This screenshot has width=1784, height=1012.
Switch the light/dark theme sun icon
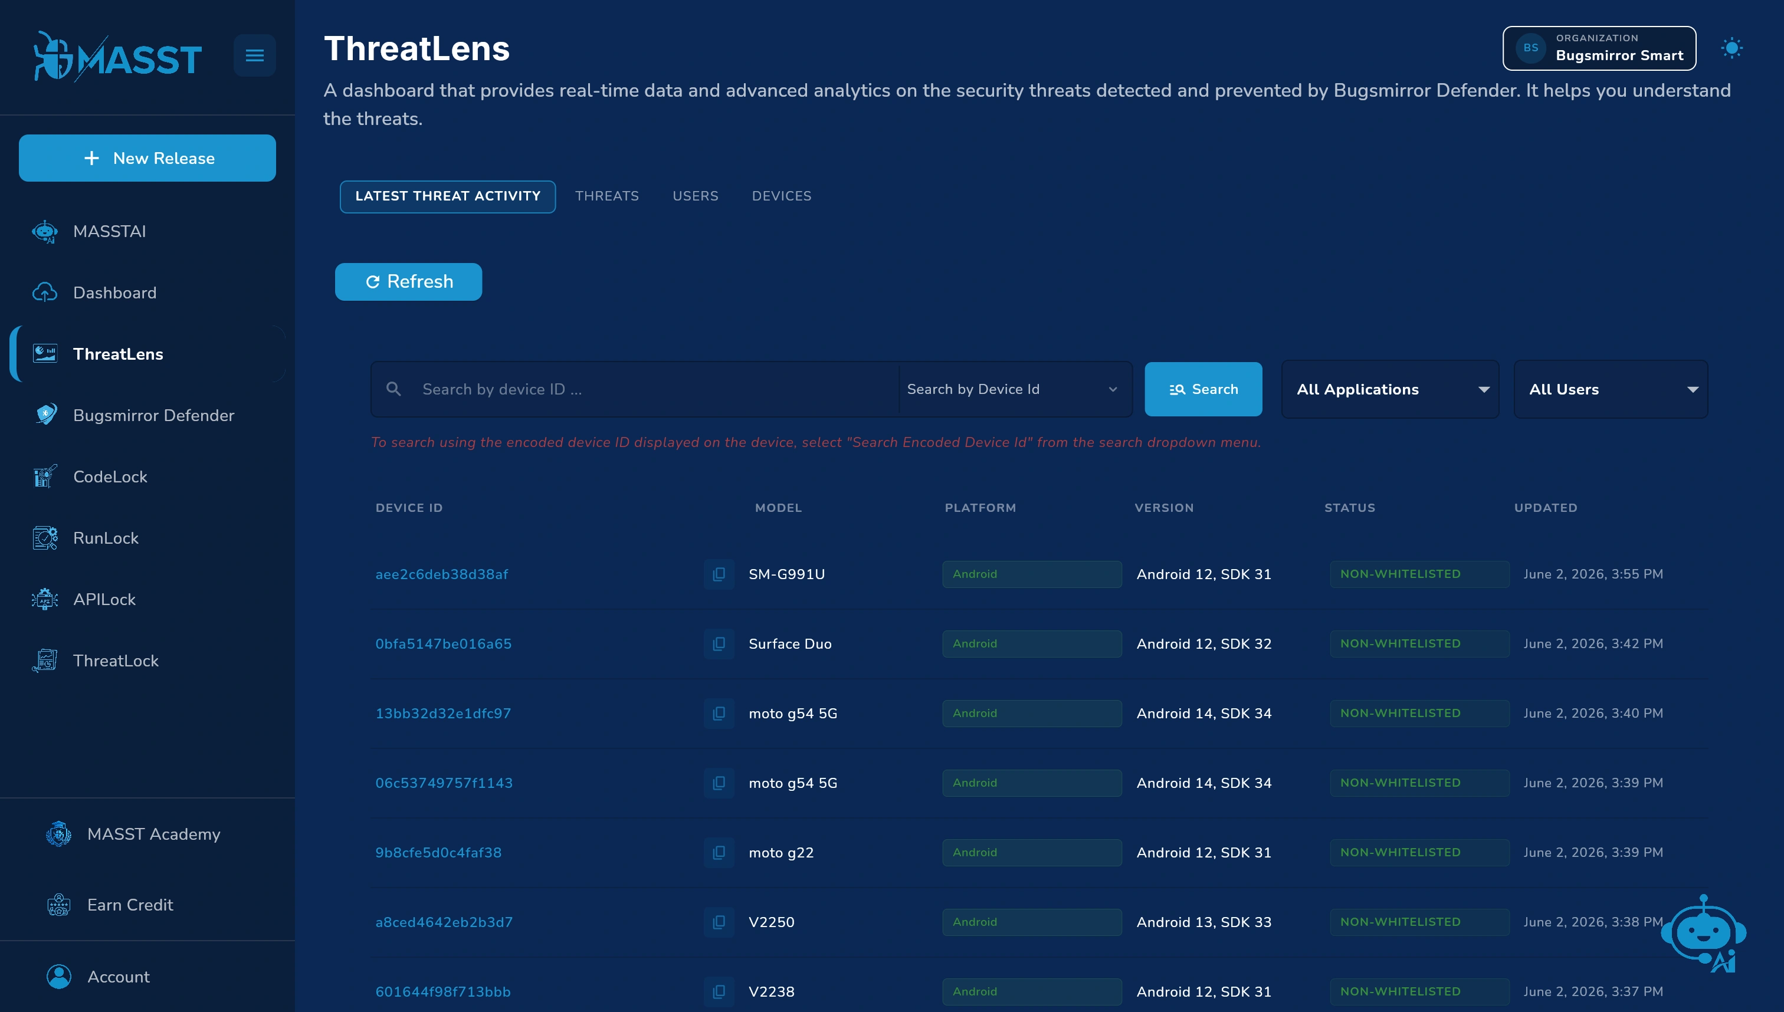pos(1731,48)
